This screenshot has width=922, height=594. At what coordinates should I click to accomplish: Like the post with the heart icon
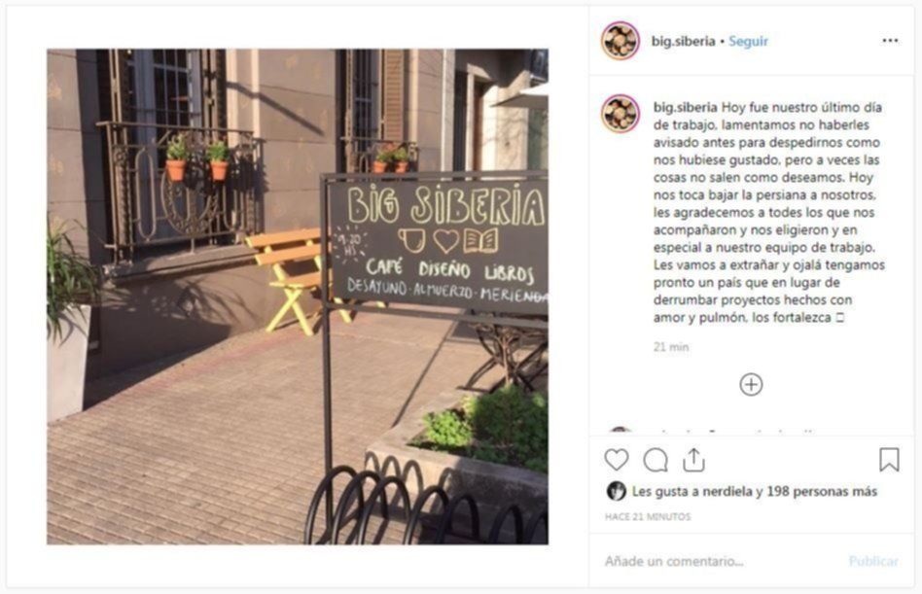coord(617,460)
